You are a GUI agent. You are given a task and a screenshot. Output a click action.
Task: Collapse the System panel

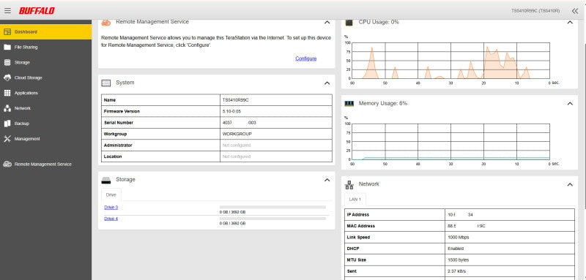coord(327,83)
